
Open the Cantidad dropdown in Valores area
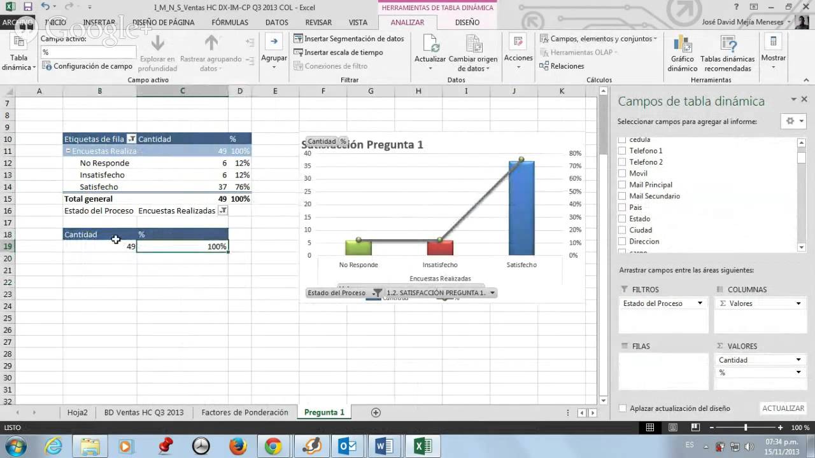[x=798, y=360]
